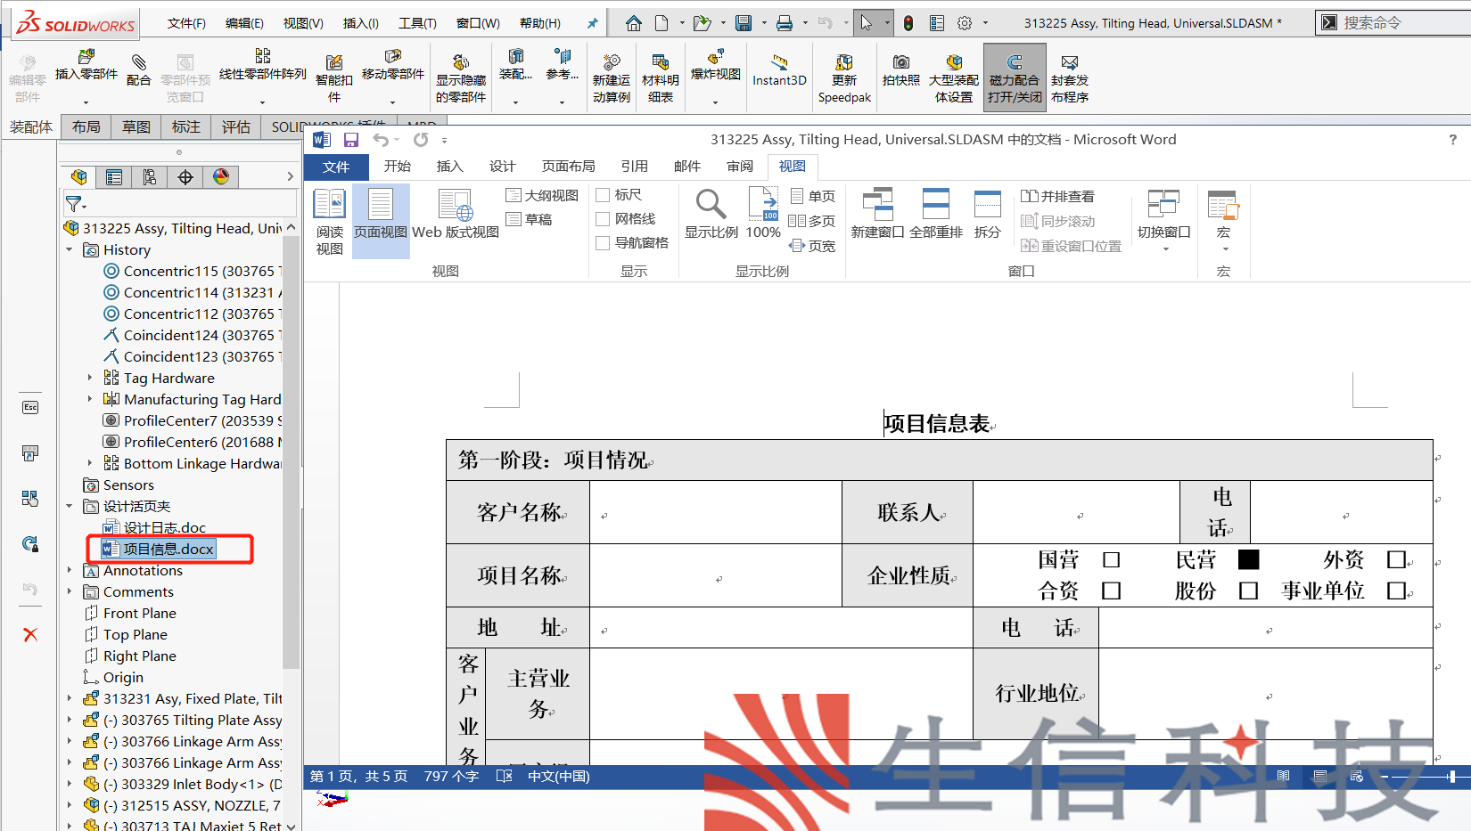
Task: Click the Save icon in SolidWorks toolbar
Action: pos(744,23)
